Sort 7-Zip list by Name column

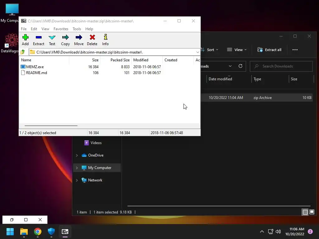pos(44,60)
